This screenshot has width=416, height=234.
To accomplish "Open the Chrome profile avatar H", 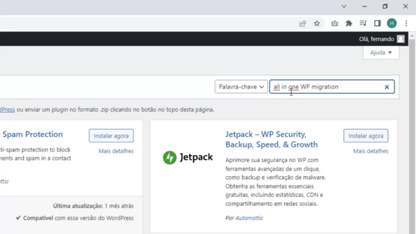I will [x=392, y=23].
